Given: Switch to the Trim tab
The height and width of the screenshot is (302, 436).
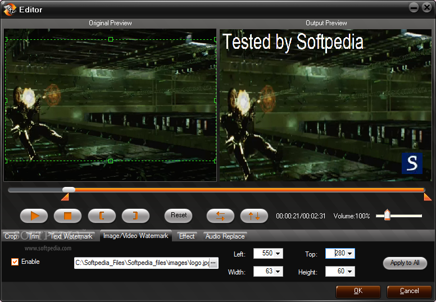Looking at the screenshot, I should click(x=34, y=236).
